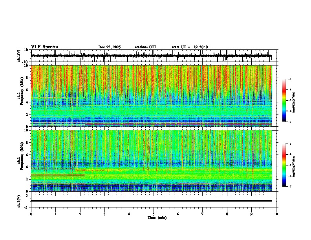Image resolution: width=311 pixels, height=240 pixels.
Task: Click tick label "1" on the Time axis
Action: click(x=55, y=214)
